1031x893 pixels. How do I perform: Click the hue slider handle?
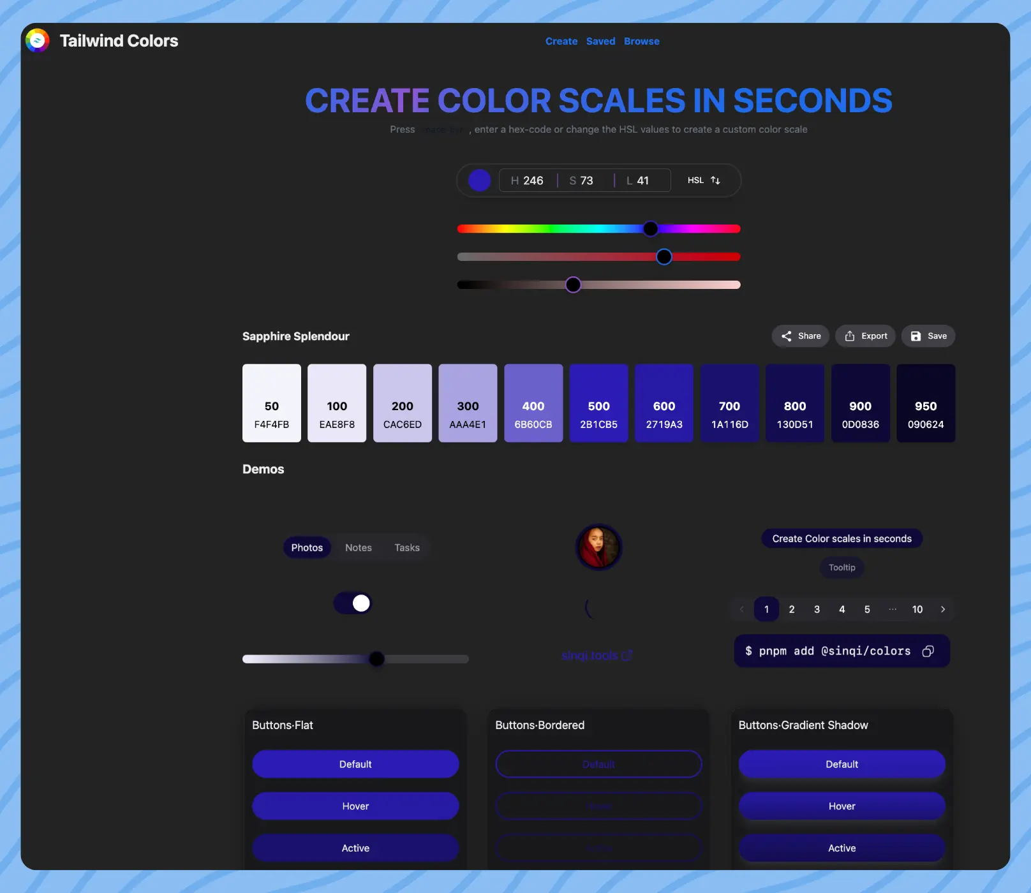point(650,229)
